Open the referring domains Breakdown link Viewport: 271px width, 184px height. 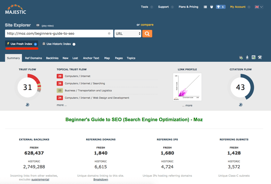point(101,180)
